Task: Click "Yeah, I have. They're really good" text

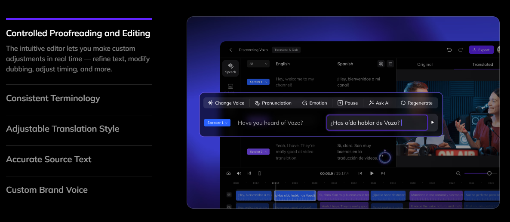Action: click(x=295, y=152)
